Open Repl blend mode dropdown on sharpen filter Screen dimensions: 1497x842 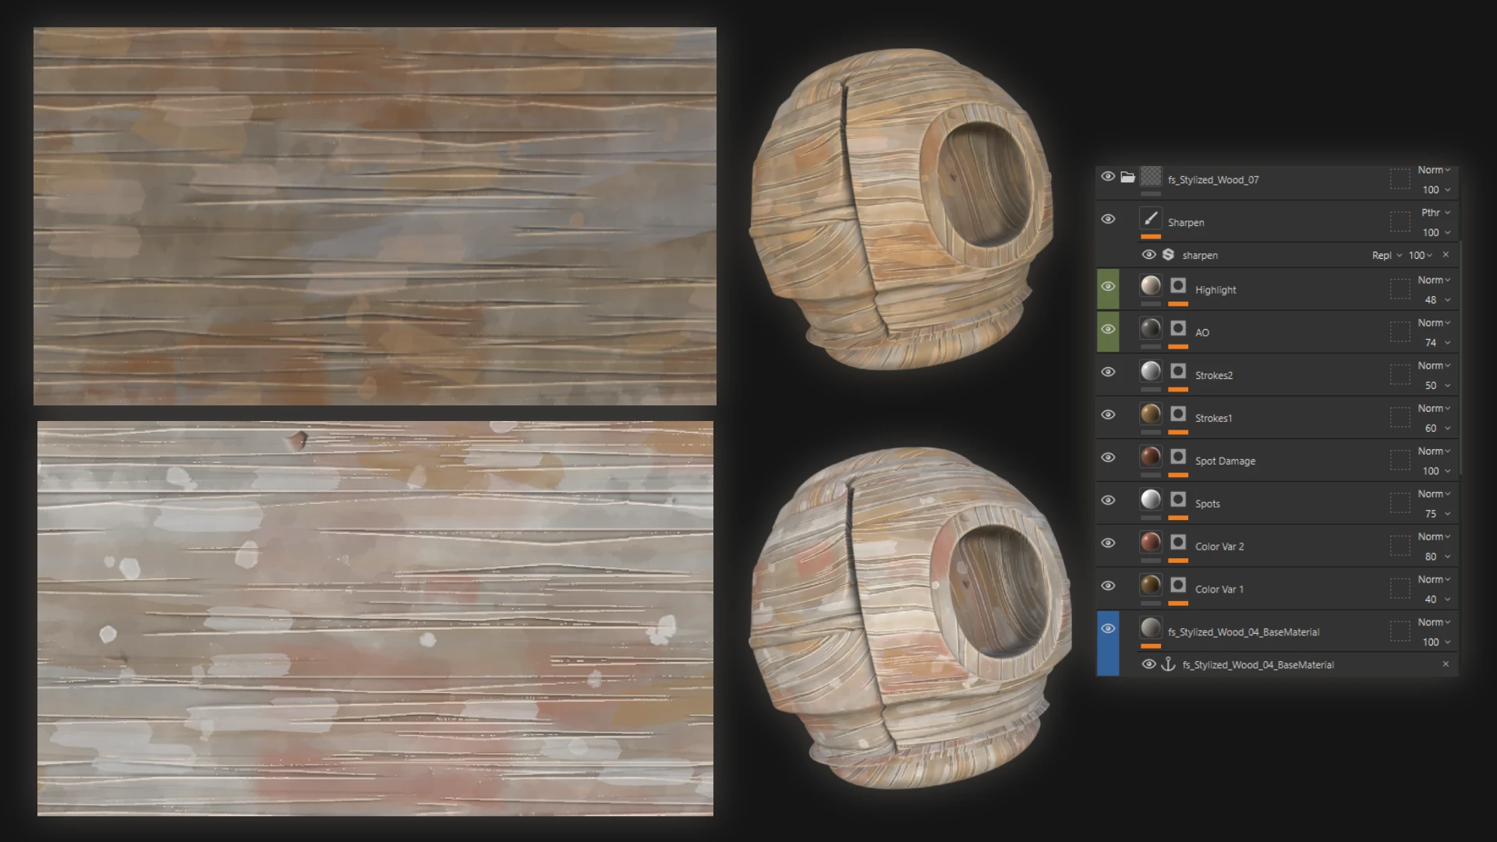pyautogui.click(x=1387, y=256)
